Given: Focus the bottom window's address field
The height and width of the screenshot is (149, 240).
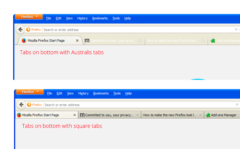Looking at the screenshot, I should pyautogui.click(x=139, y=105).
